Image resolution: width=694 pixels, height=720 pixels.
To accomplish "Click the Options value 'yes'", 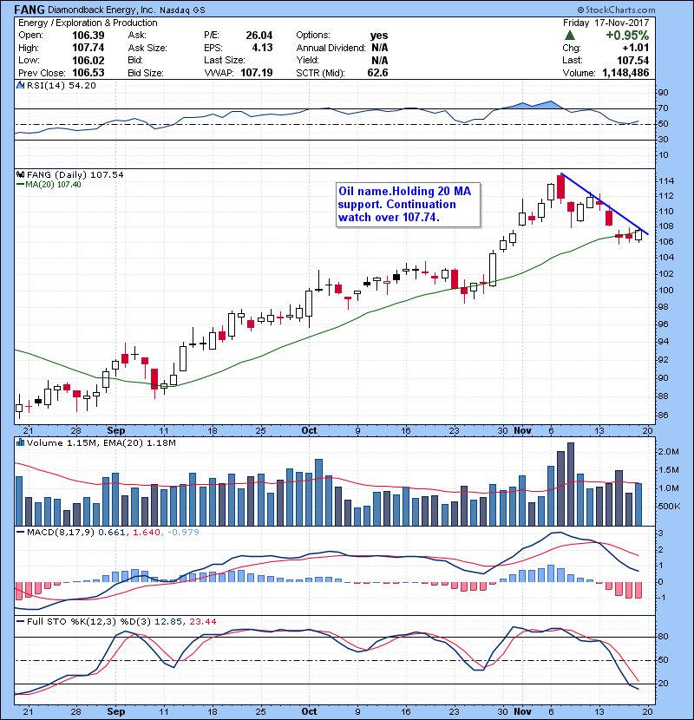I will [379, 36].
